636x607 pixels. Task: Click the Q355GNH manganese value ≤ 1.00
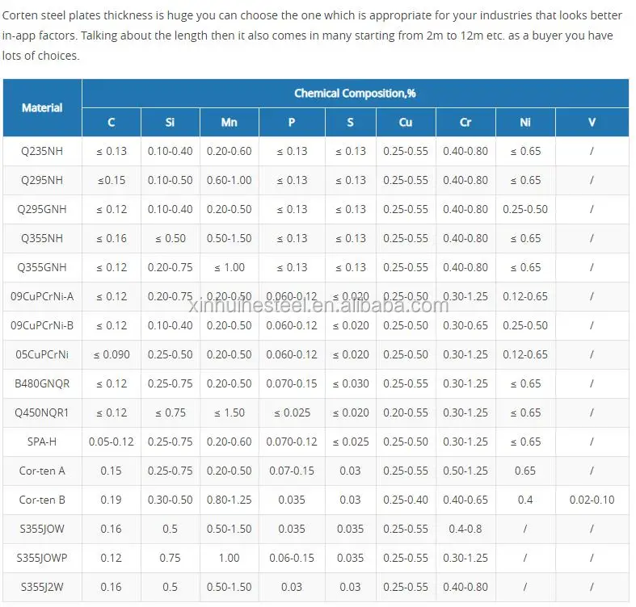[x=229, y=267]
